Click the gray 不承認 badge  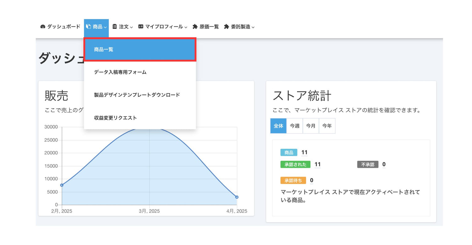[368, 164]
